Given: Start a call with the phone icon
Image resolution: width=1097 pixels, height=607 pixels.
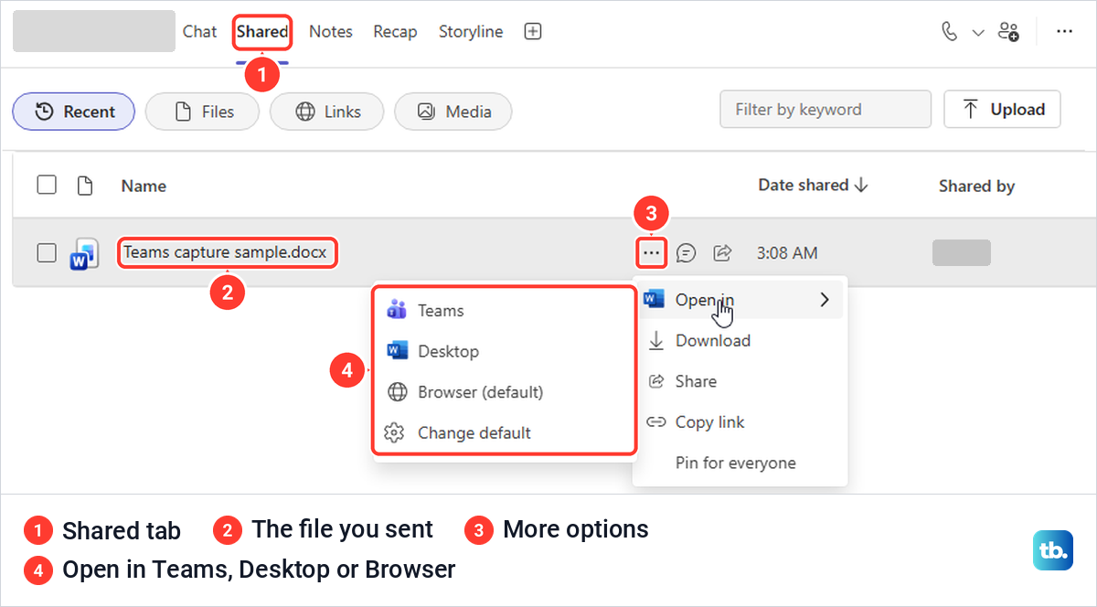Looking at the screenshot, I should point(950,31).
